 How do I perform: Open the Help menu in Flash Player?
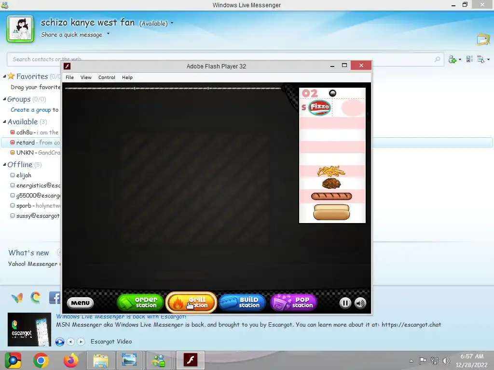127,78
